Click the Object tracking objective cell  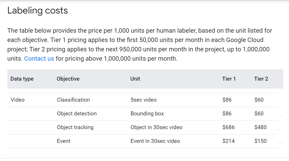75,127
